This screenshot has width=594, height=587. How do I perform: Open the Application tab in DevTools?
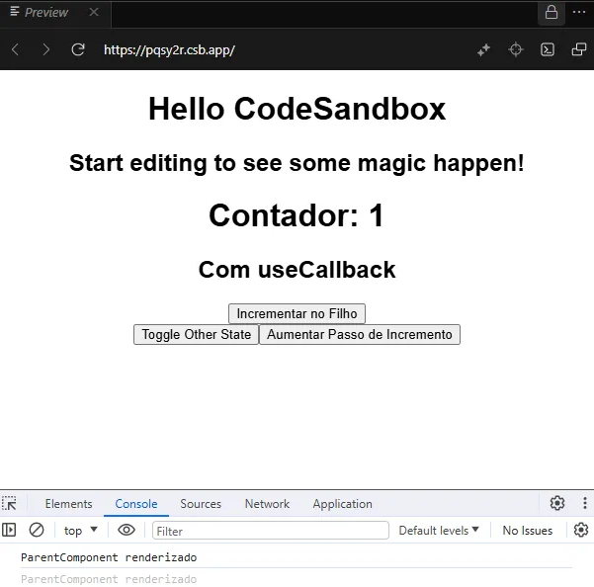pyautogui.click(x=342, y=504)
